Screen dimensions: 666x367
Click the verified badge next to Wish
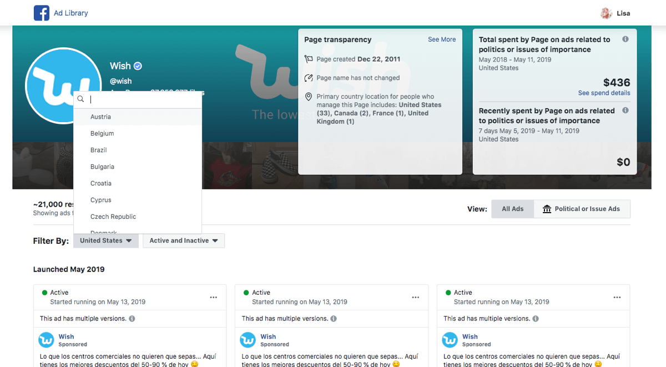(138, 66)
